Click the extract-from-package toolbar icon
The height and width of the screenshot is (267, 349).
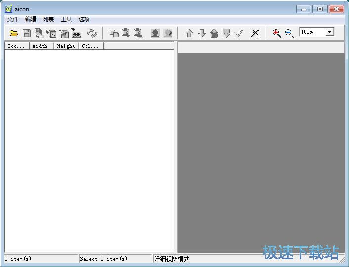[x=64, y=33]
